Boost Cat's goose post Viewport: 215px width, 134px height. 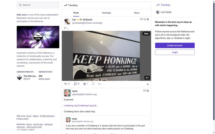coord(77,84)
